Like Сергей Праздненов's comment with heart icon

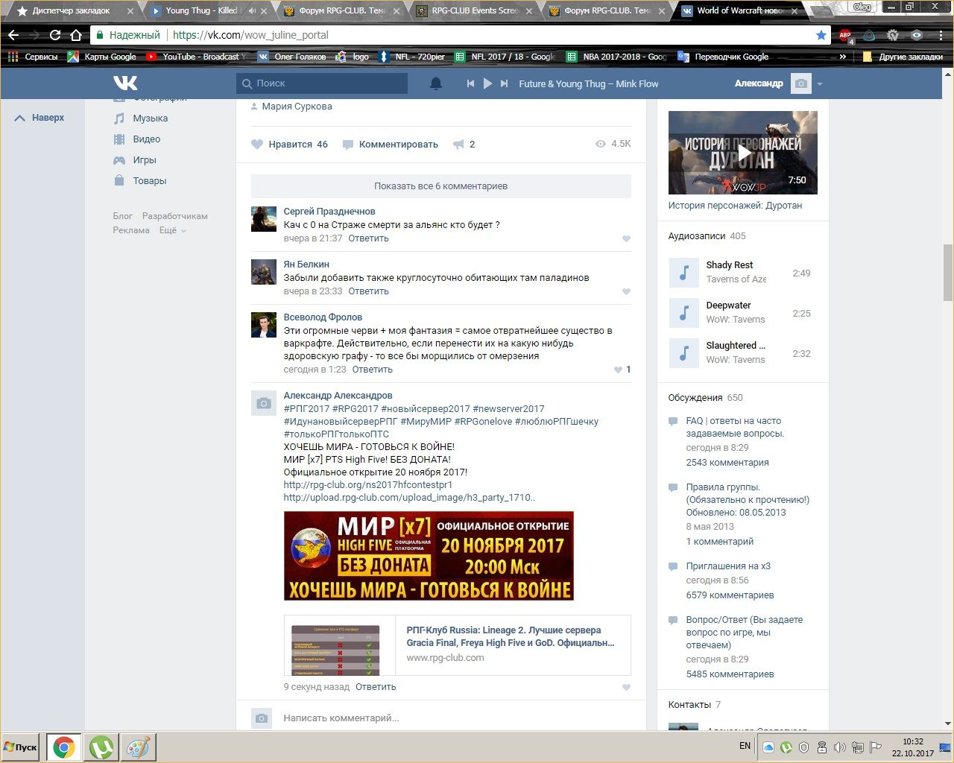tap(626, 239)
